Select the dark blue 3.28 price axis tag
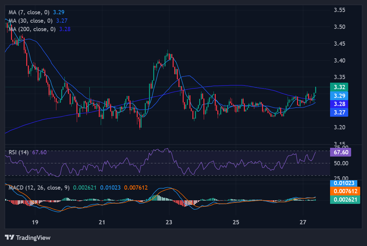 [339, 104]
